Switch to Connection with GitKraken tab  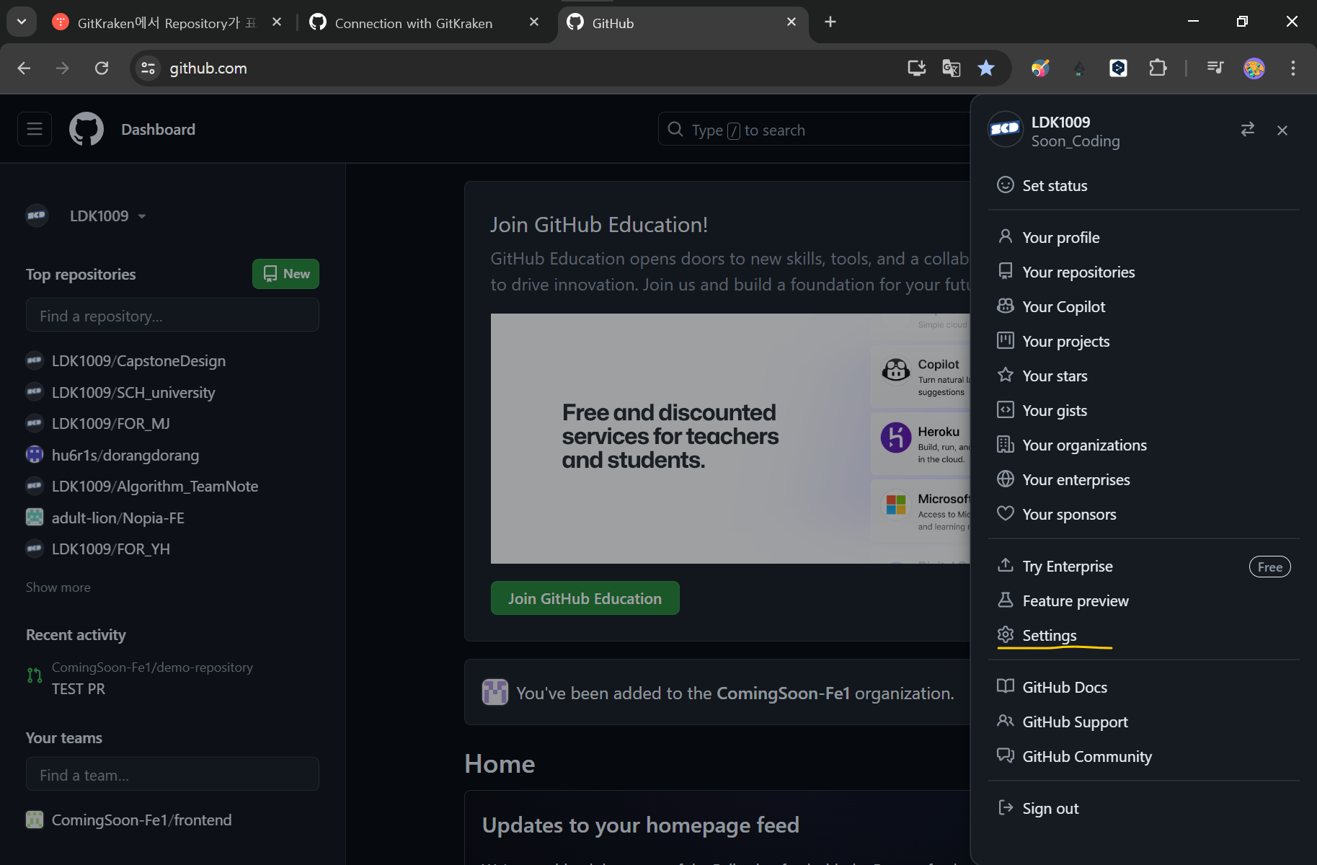[413, 22]
